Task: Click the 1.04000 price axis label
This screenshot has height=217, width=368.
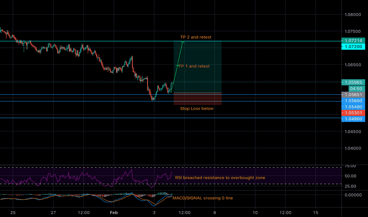Action: tap(353, 148)
